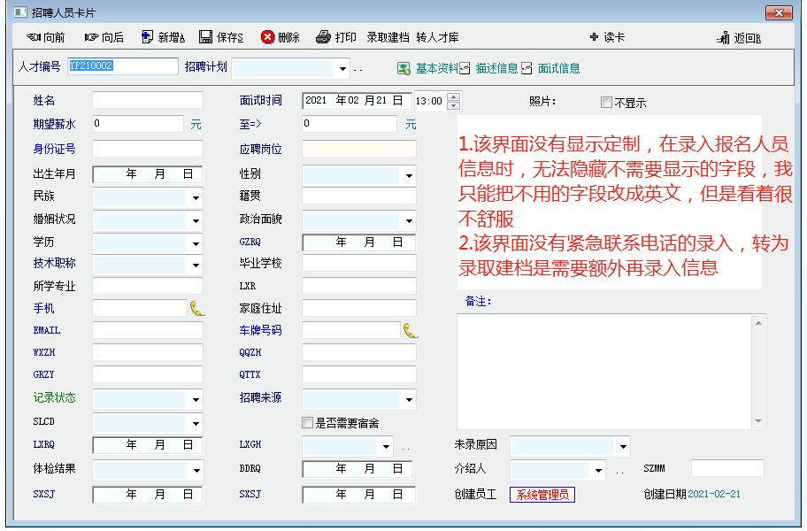The image size is (807, 531).
Task: Click the 读卡 (read card) icon
Action: point(594,37)
